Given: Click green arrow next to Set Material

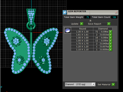Looking at the screenshot, I should pyautogui.click(x=113, y=84).
